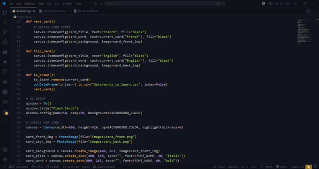This screenshot has height=169, width=319.
Task: Close the flashcard.py tab
Action: [34, 11]
